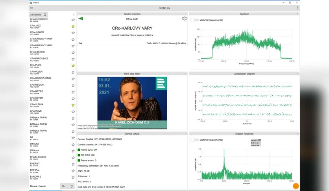Open the main three-dot menu beside welle.io title

coord(297,8)
